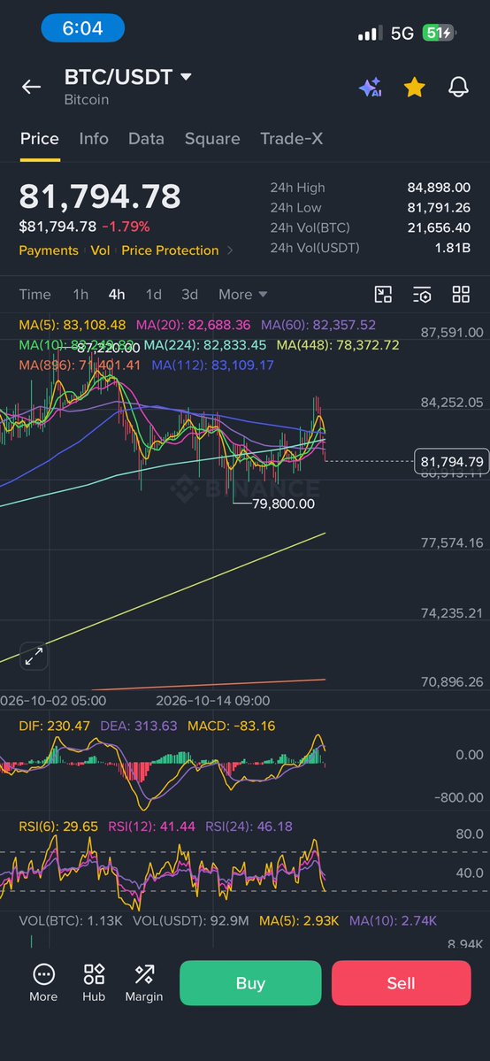Open the More intervals dropdown
The image size is (490, 1061).
point(242,295)
